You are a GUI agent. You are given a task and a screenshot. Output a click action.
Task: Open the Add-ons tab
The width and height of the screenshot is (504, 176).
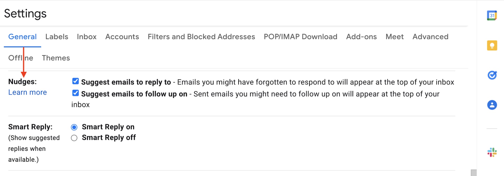coord(361,37)
